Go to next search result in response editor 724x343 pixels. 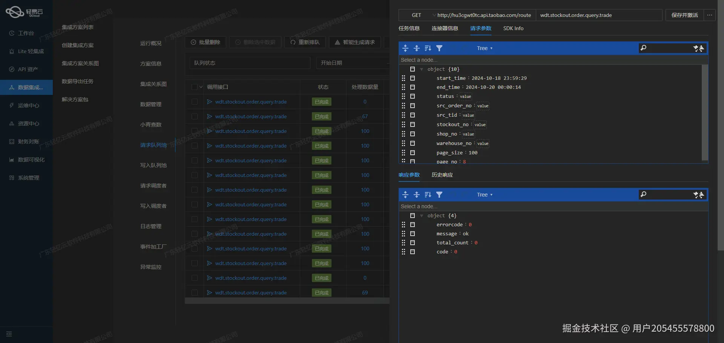696,195
